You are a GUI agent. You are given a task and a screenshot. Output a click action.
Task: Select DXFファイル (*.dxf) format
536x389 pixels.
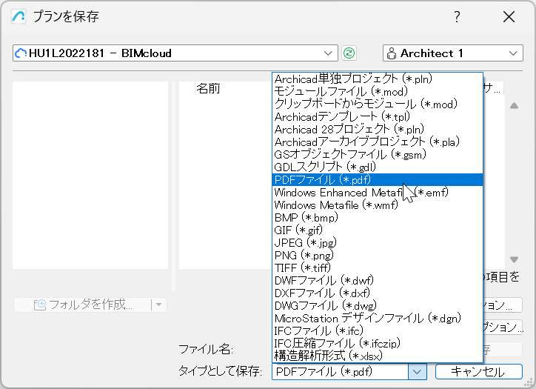pyautogui.click(x=378, y=293)
